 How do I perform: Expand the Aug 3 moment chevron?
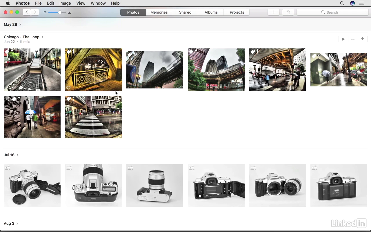(17, 224)
